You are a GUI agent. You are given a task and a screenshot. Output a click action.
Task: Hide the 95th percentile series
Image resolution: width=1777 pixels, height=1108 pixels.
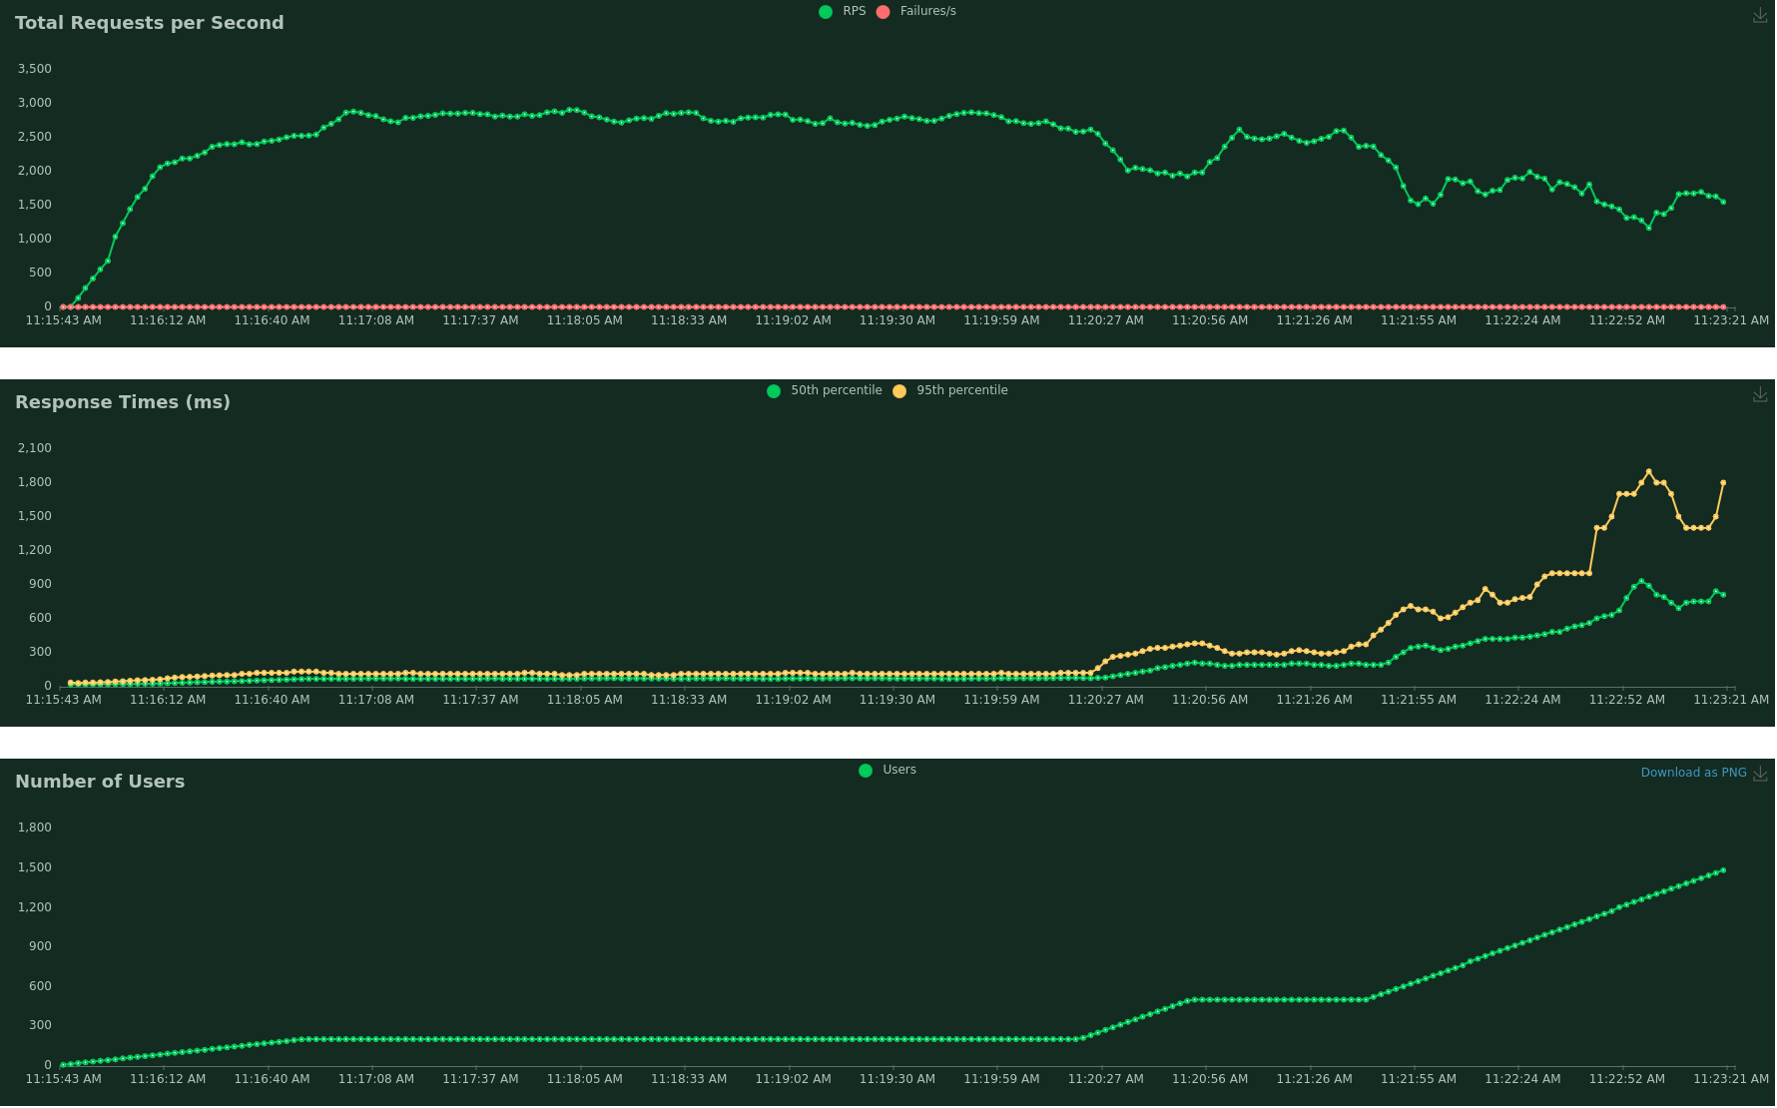pos(950,390)
